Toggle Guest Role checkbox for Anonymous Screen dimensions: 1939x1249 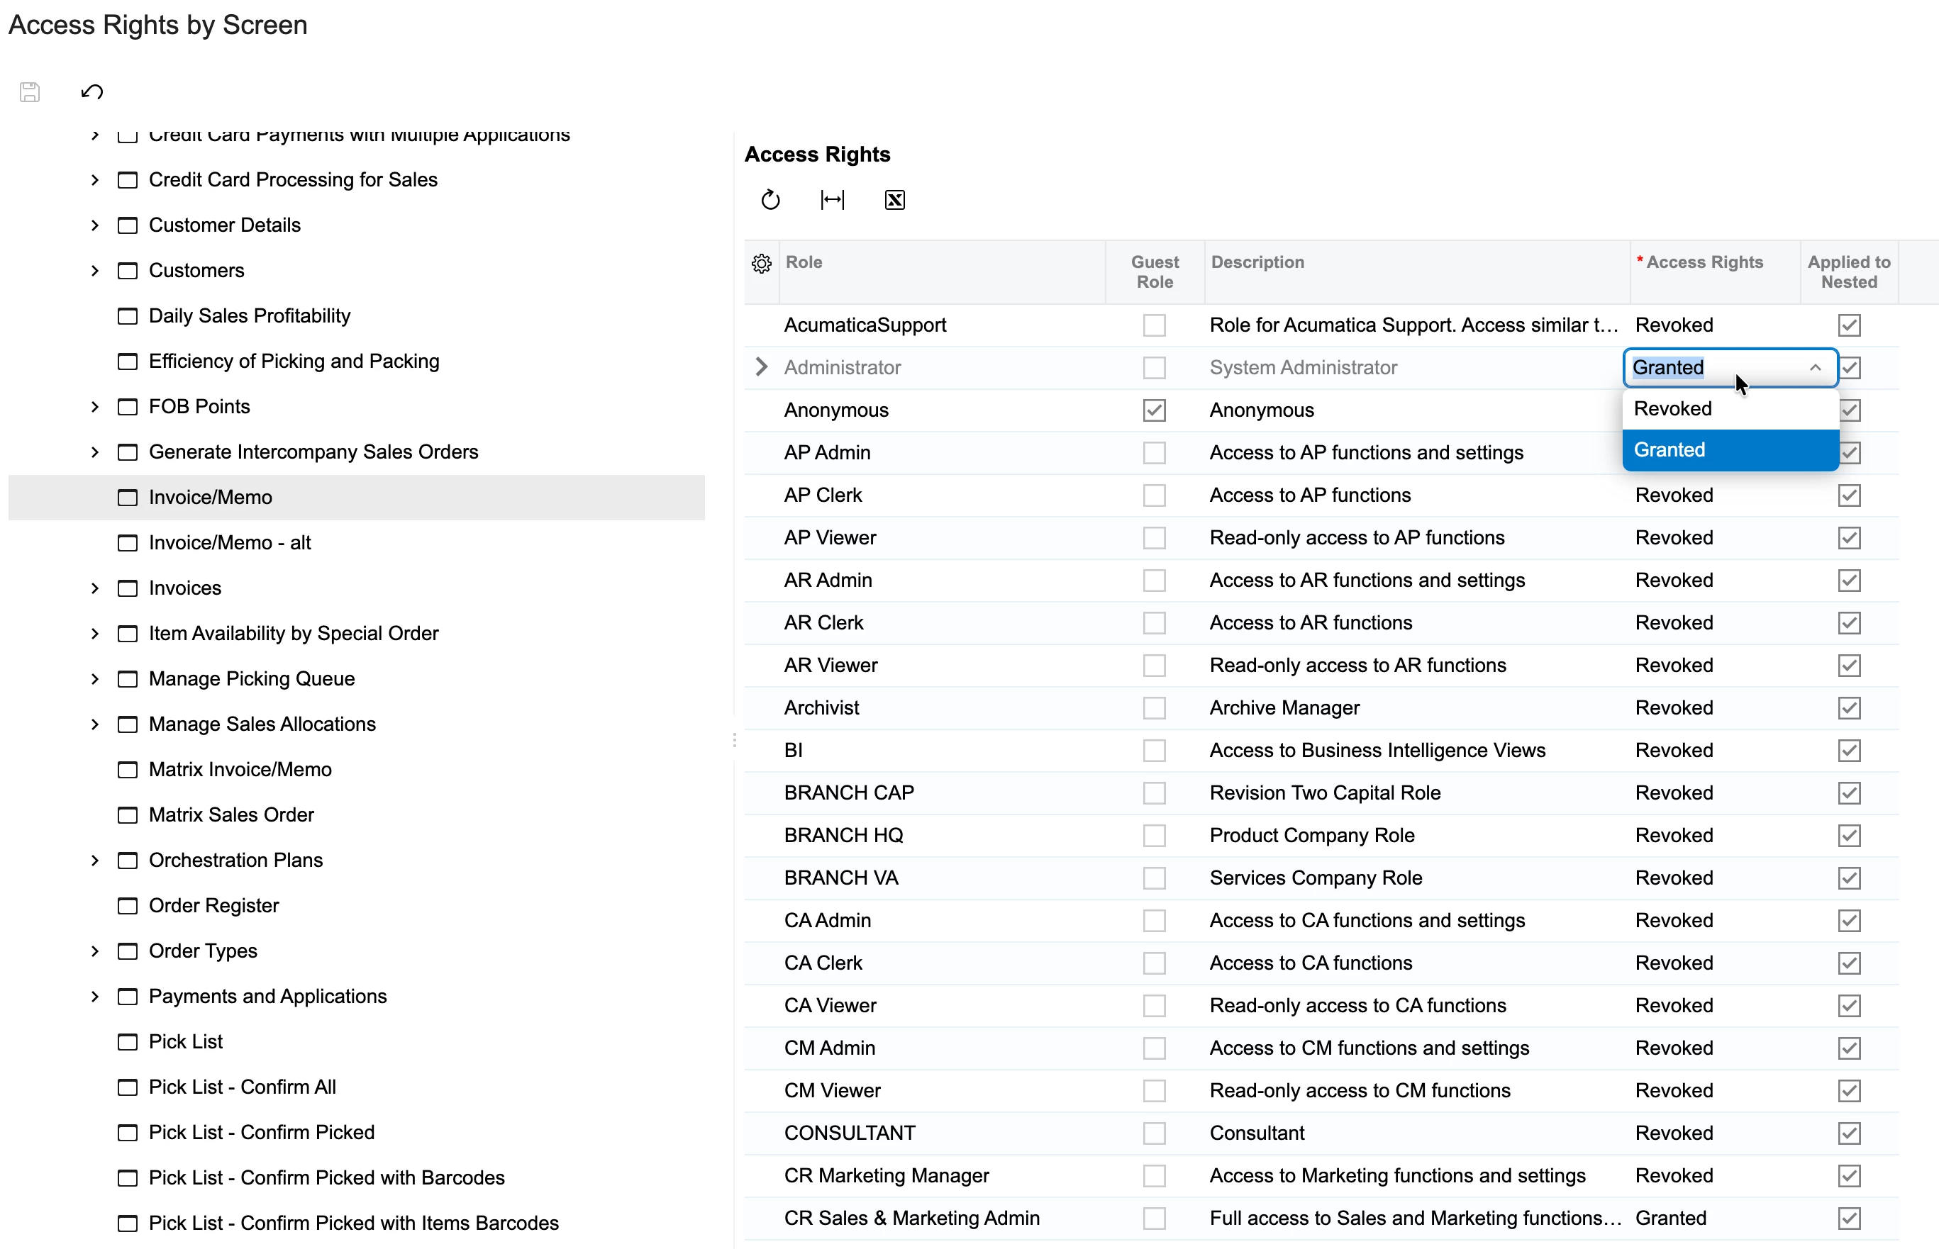pyautogui.click(x=1154, y=410)
